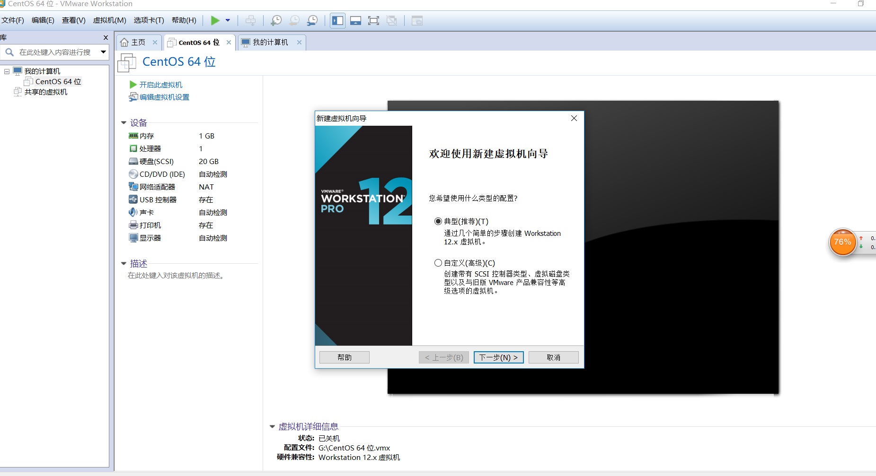
Task: Click the G:\CentOS 64 位.vmx config path
Action: point(354,448)
